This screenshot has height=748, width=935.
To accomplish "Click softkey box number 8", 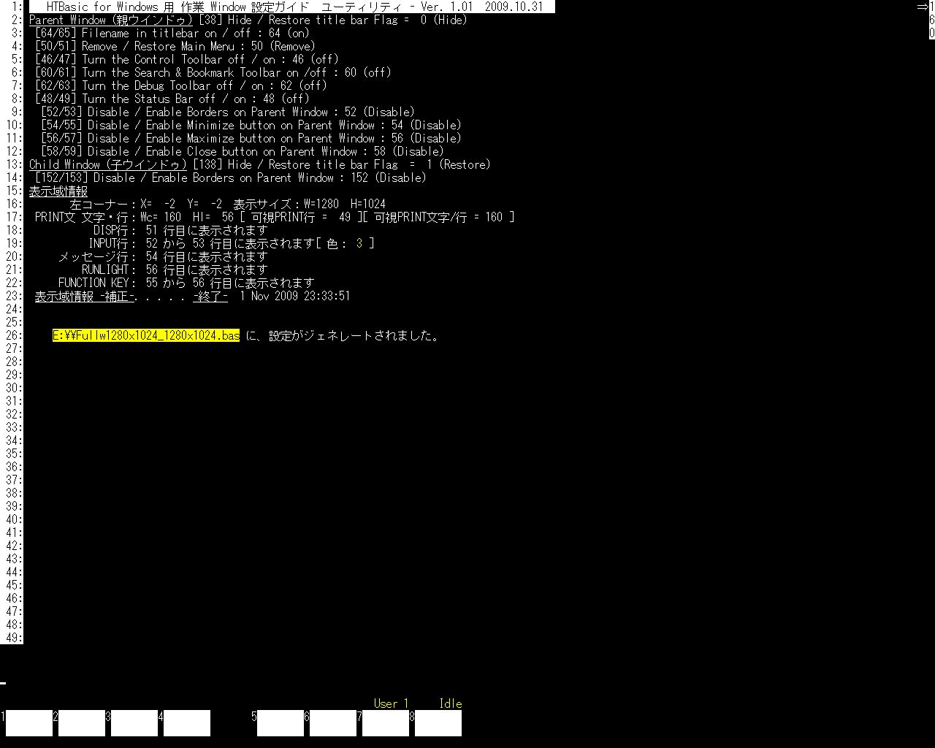I will tap(438, 722).
